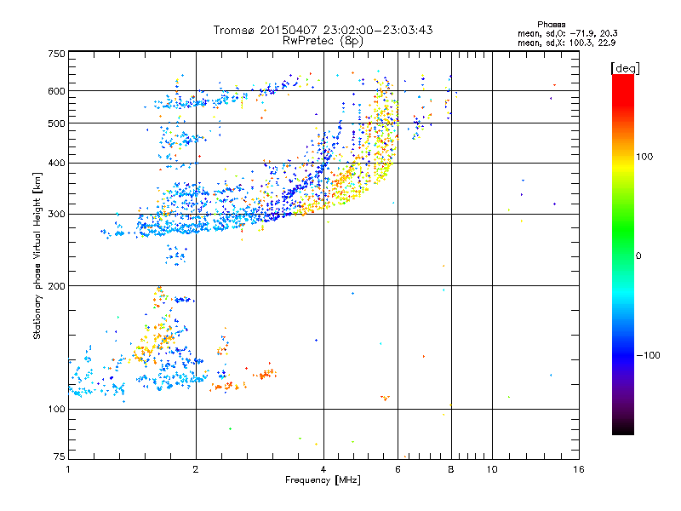Click the frequency axis tick label "1"

(68, 469)
